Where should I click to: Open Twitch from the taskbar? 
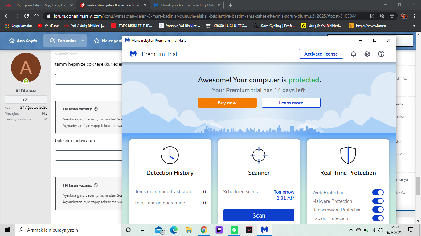219,230
